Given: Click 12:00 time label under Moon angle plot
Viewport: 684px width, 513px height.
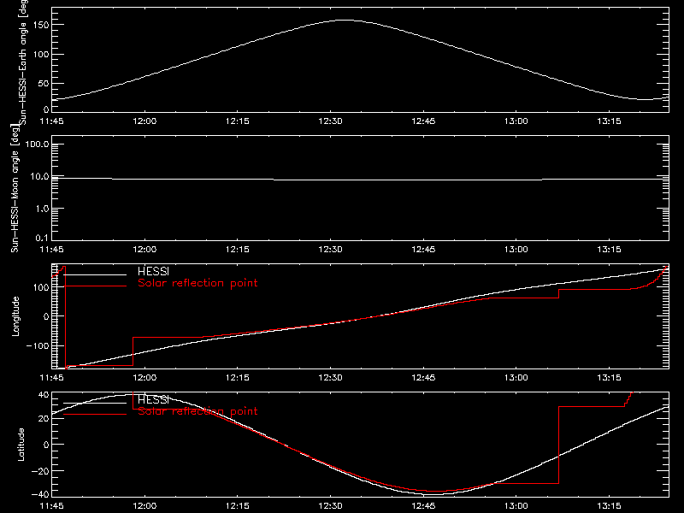Looking at the screenshot, I should click(x=144, y=250).
